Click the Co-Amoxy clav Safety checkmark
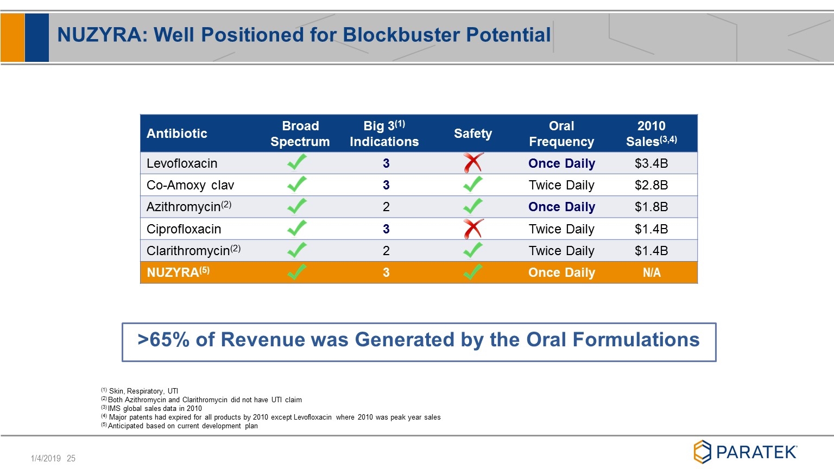834x469 pixels. click(x=473, y=185)
